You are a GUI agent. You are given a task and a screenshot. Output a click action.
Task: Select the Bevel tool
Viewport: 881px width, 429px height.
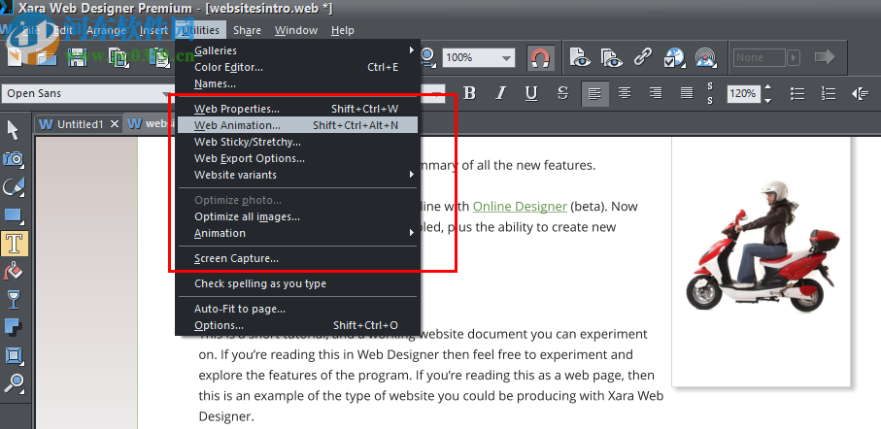pyautogui.click(x=13, y=355)
